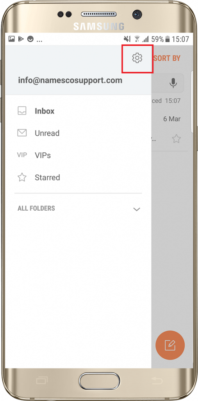198x401 pixels.
Task: Click the Inbox tray icon
Action: pyautogui.click(x=22, y=111)
